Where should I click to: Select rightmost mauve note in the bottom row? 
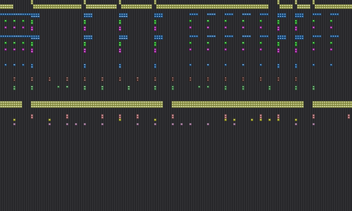coord(313,124)
